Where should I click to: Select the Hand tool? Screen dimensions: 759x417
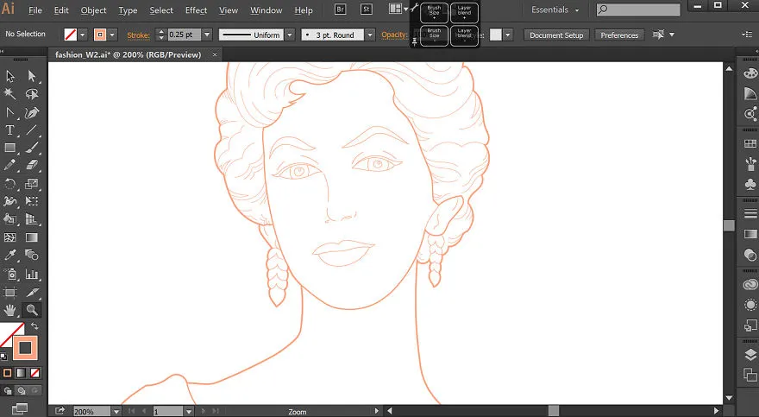click(10, 310)
